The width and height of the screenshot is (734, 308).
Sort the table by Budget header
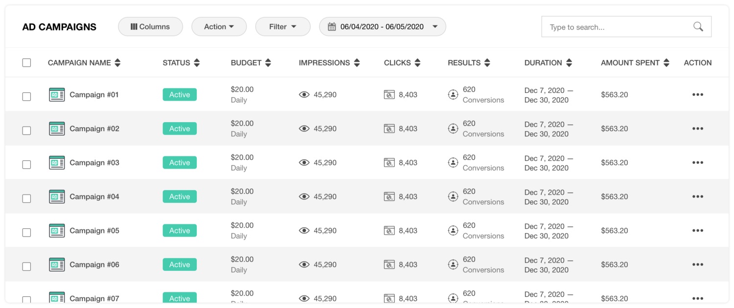pyautogui.click(x=268, y=63)
